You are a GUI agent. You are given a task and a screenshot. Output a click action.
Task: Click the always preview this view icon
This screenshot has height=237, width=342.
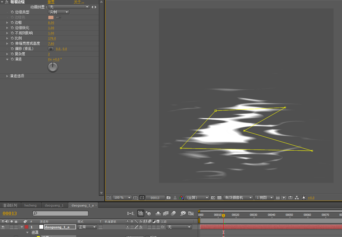click(109, 197)
